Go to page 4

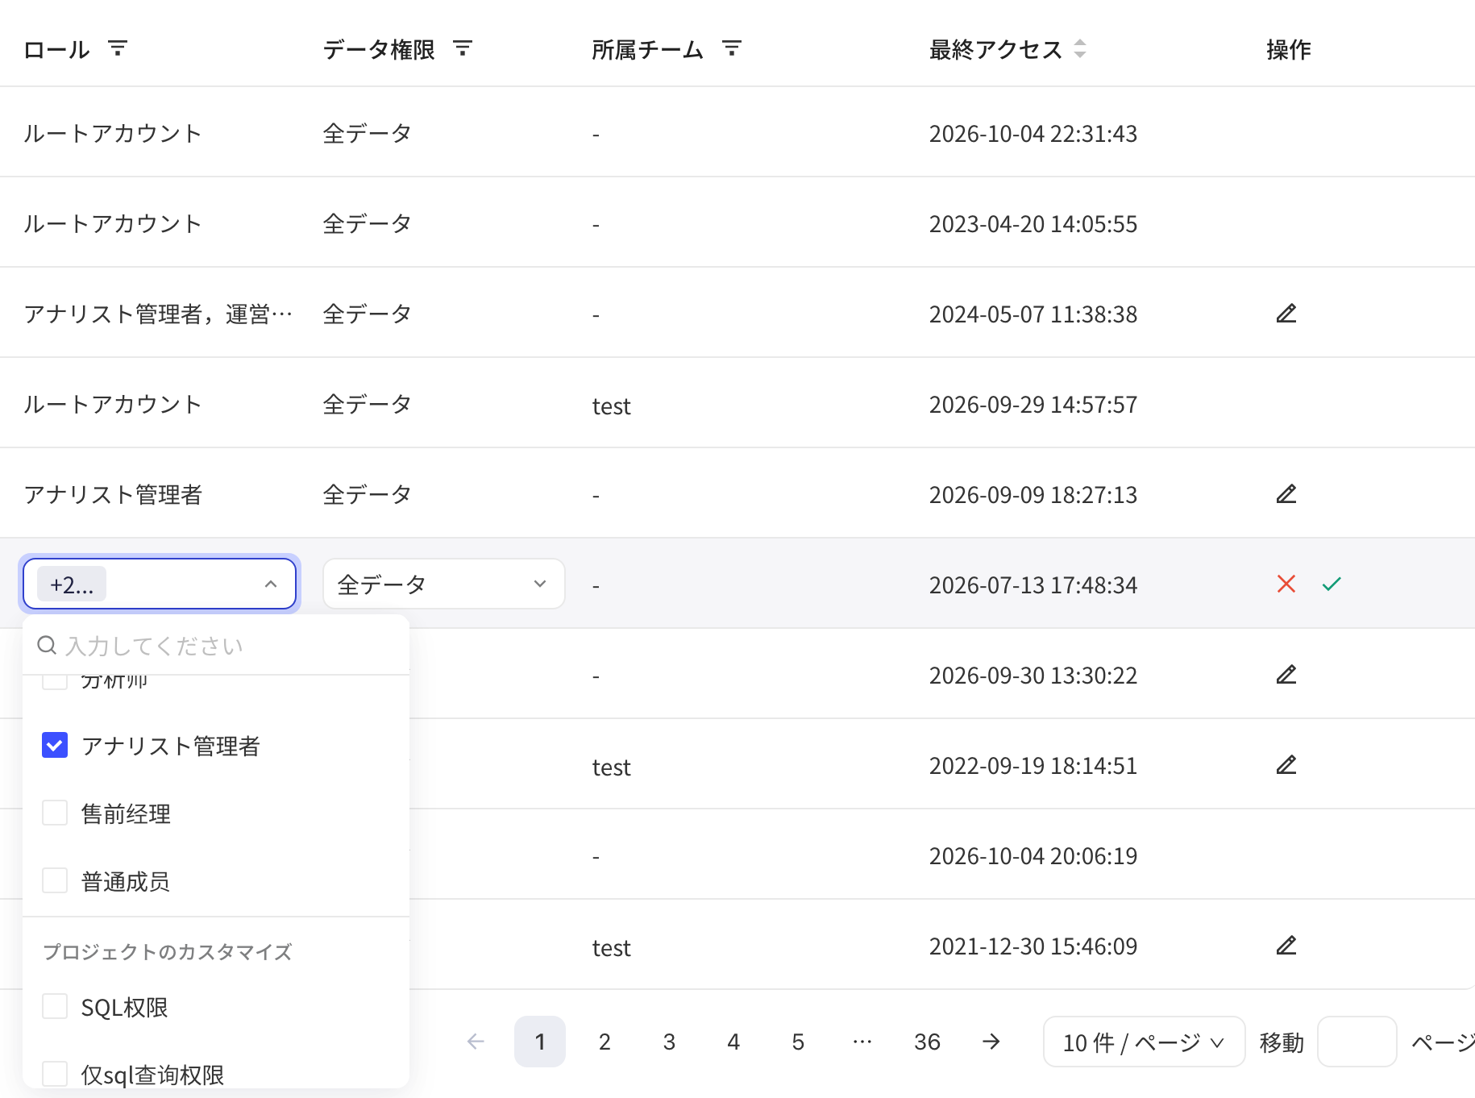click(x=733, y=1042)
